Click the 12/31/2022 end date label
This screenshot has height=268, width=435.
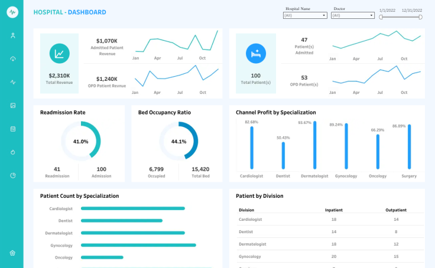click(412, 10)
